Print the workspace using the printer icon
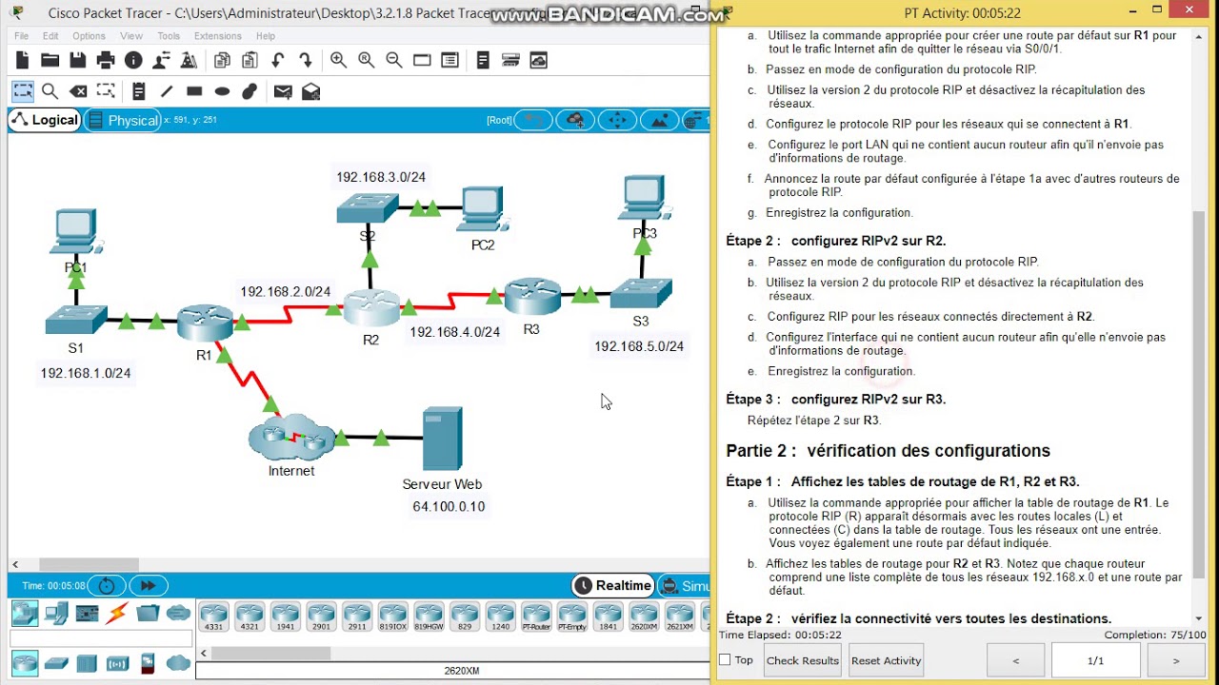The height and width of the screenshot is (685, 1219). tap(106, 60)
